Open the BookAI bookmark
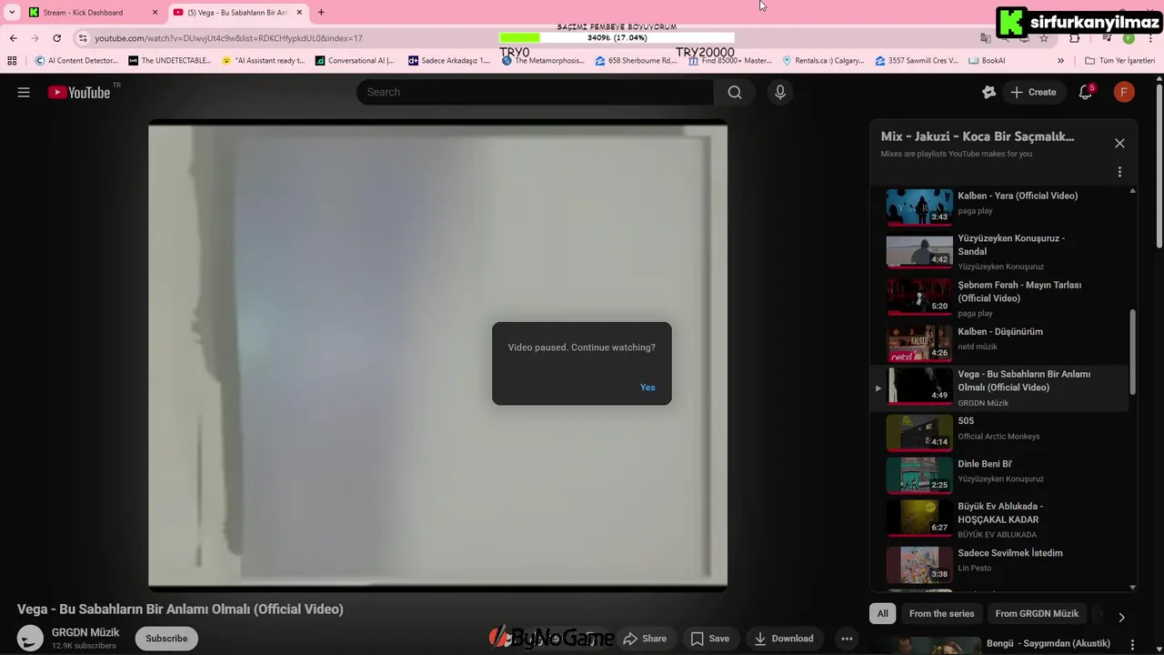The image size is (1164, 655). 987,61
